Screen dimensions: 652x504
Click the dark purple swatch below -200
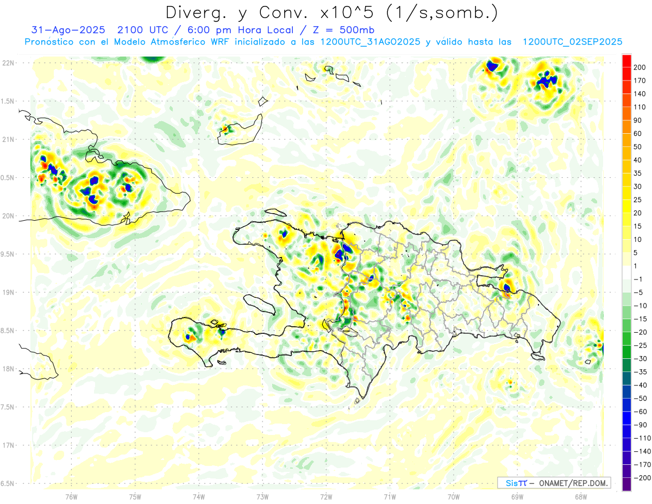[x=627, y=484]
